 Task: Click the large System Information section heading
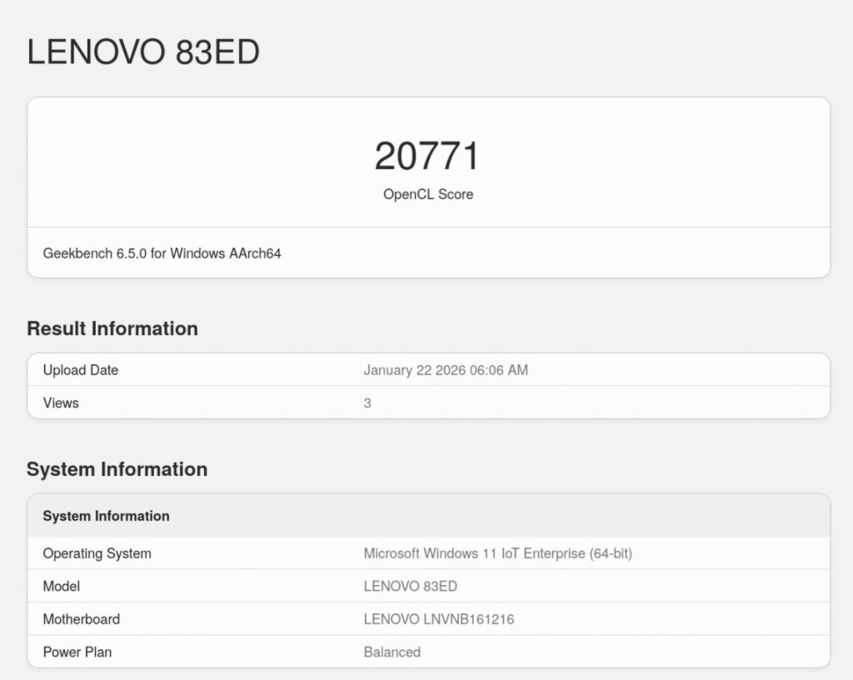point(117,469)
